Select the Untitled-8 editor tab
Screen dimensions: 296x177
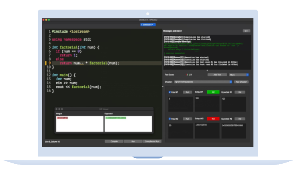coord(148,25)
